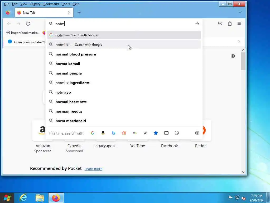Open the Bookmarks menu

pyautogui.click(x=51, y=4)
